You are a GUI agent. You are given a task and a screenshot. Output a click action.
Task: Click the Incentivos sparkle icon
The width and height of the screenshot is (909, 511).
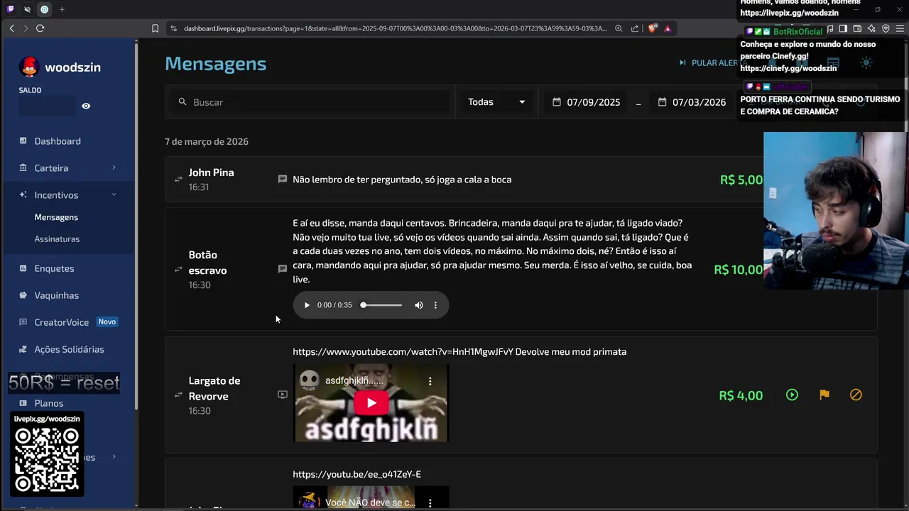23,194
